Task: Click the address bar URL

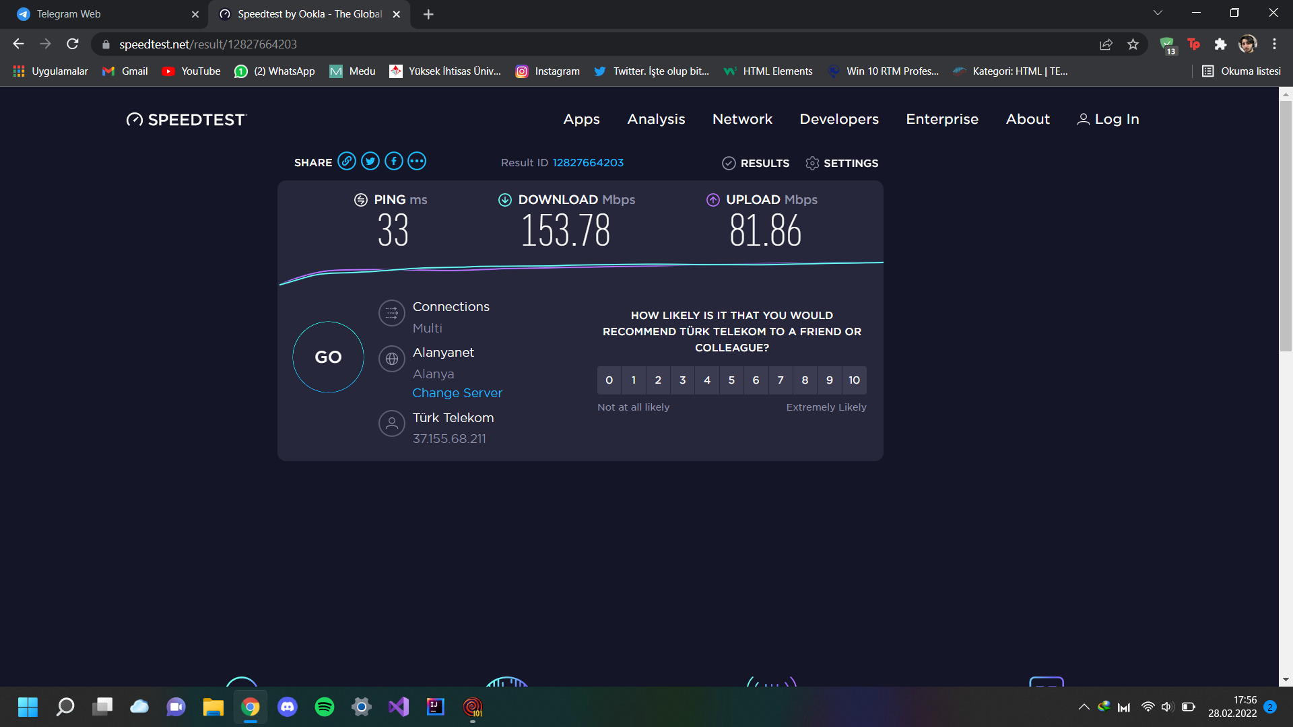Action: pos(207,44)
